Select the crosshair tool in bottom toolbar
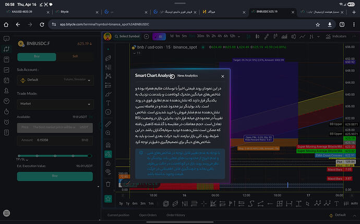This screenshot has height=224, width=360. pyautogui.click(x=203, y=203)
